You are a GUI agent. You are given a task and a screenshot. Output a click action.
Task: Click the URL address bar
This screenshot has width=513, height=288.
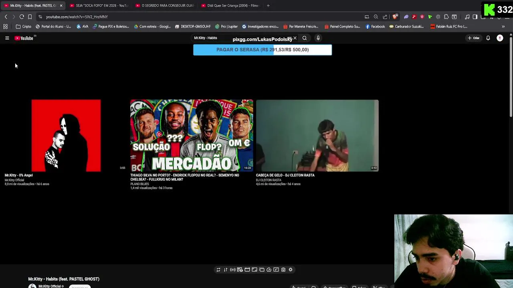coord(200,17)
